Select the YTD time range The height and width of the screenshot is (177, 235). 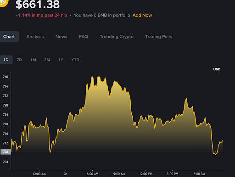[x=75, y=60]
